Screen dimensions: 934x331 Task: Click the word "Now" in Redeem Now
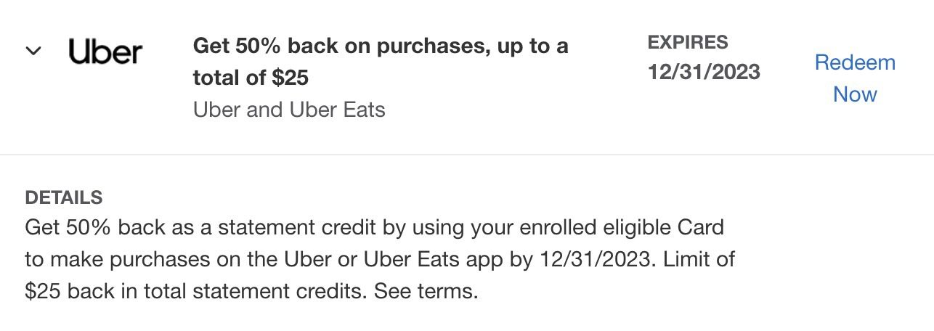[855, 94]
